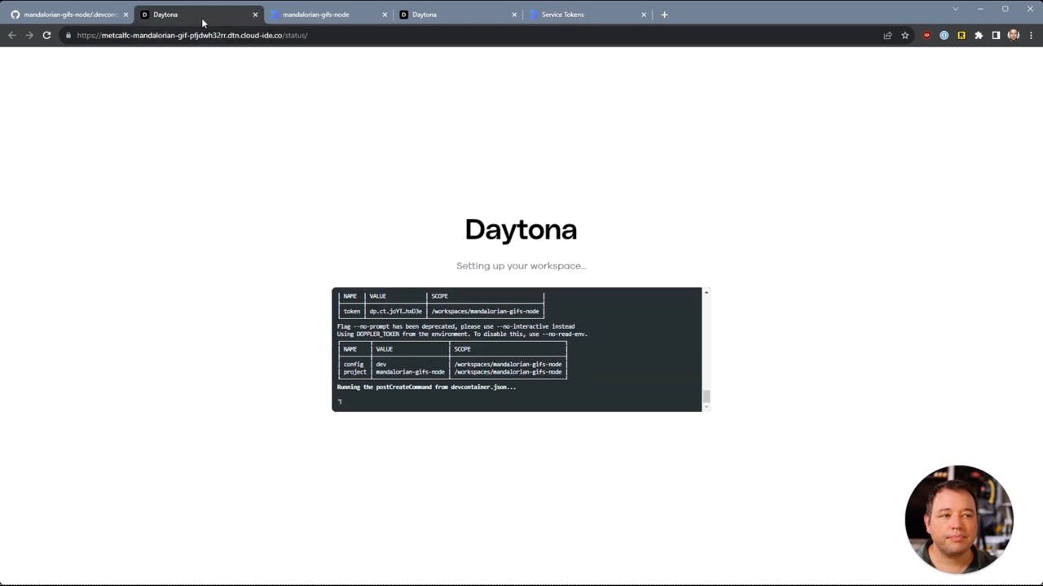This screenshot has height=586, width=1043.
Task: Click the address bar URL
Action: (192, 35)
